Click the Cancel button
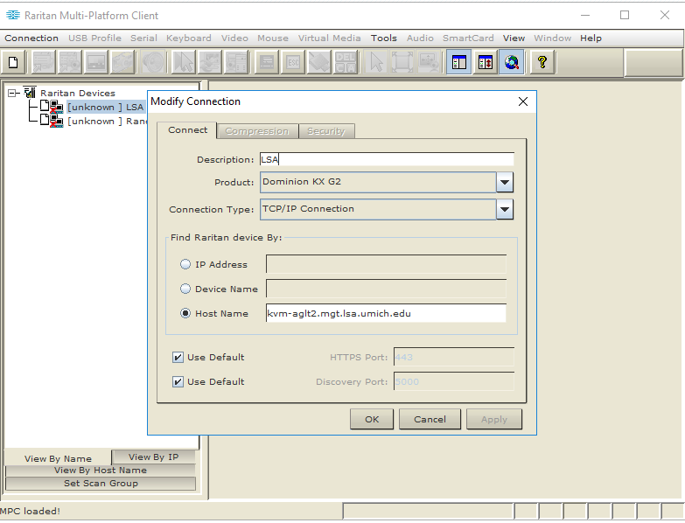Image resolution: width=685 pixels, height=523 pixels. 430,419
